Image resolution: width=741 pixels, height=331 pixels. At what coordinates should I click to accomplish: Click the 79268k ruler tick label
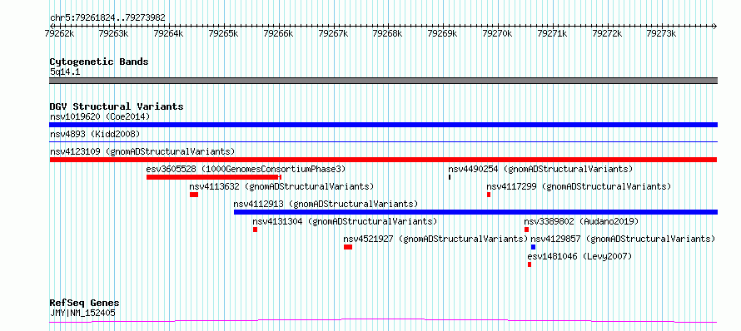388,33
